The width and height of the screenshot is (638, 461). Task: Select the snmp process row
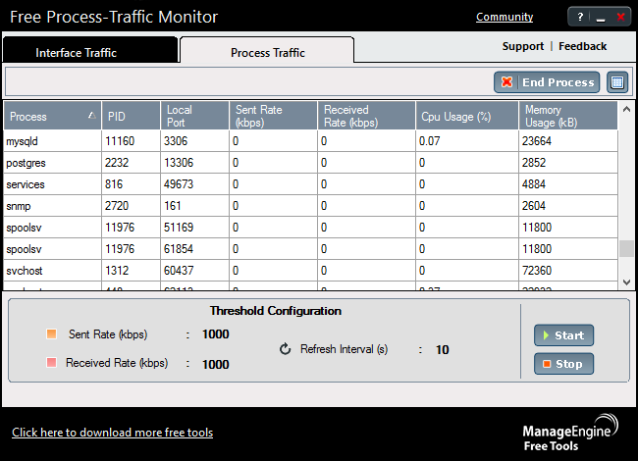click(310, 206)
